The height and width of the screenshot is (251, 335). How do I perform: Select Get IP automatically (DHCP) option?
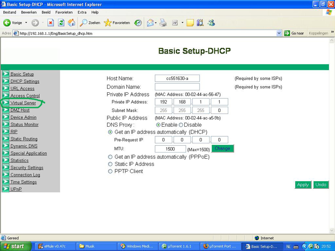coord(110,132)
